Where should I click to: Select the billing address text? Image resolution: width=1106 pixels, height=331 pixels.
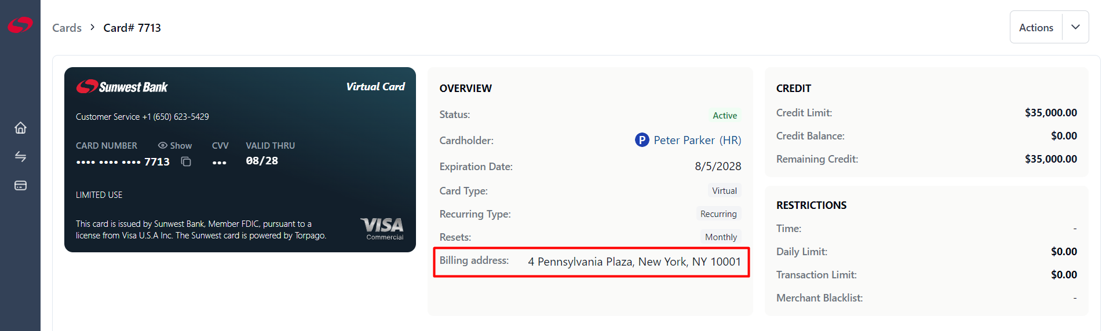click(x=634, y=262)
